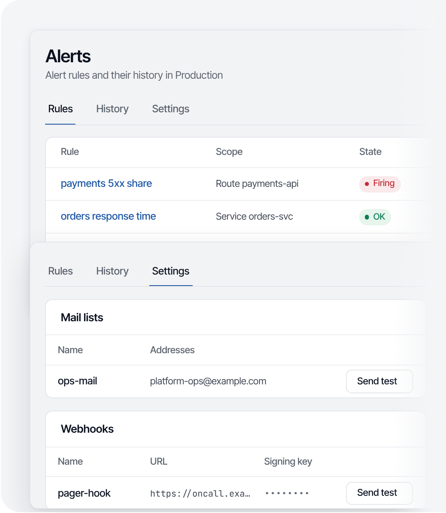Open the payments 5xx share rule
This screenshot has height=513, width=446.
point(106,184)
